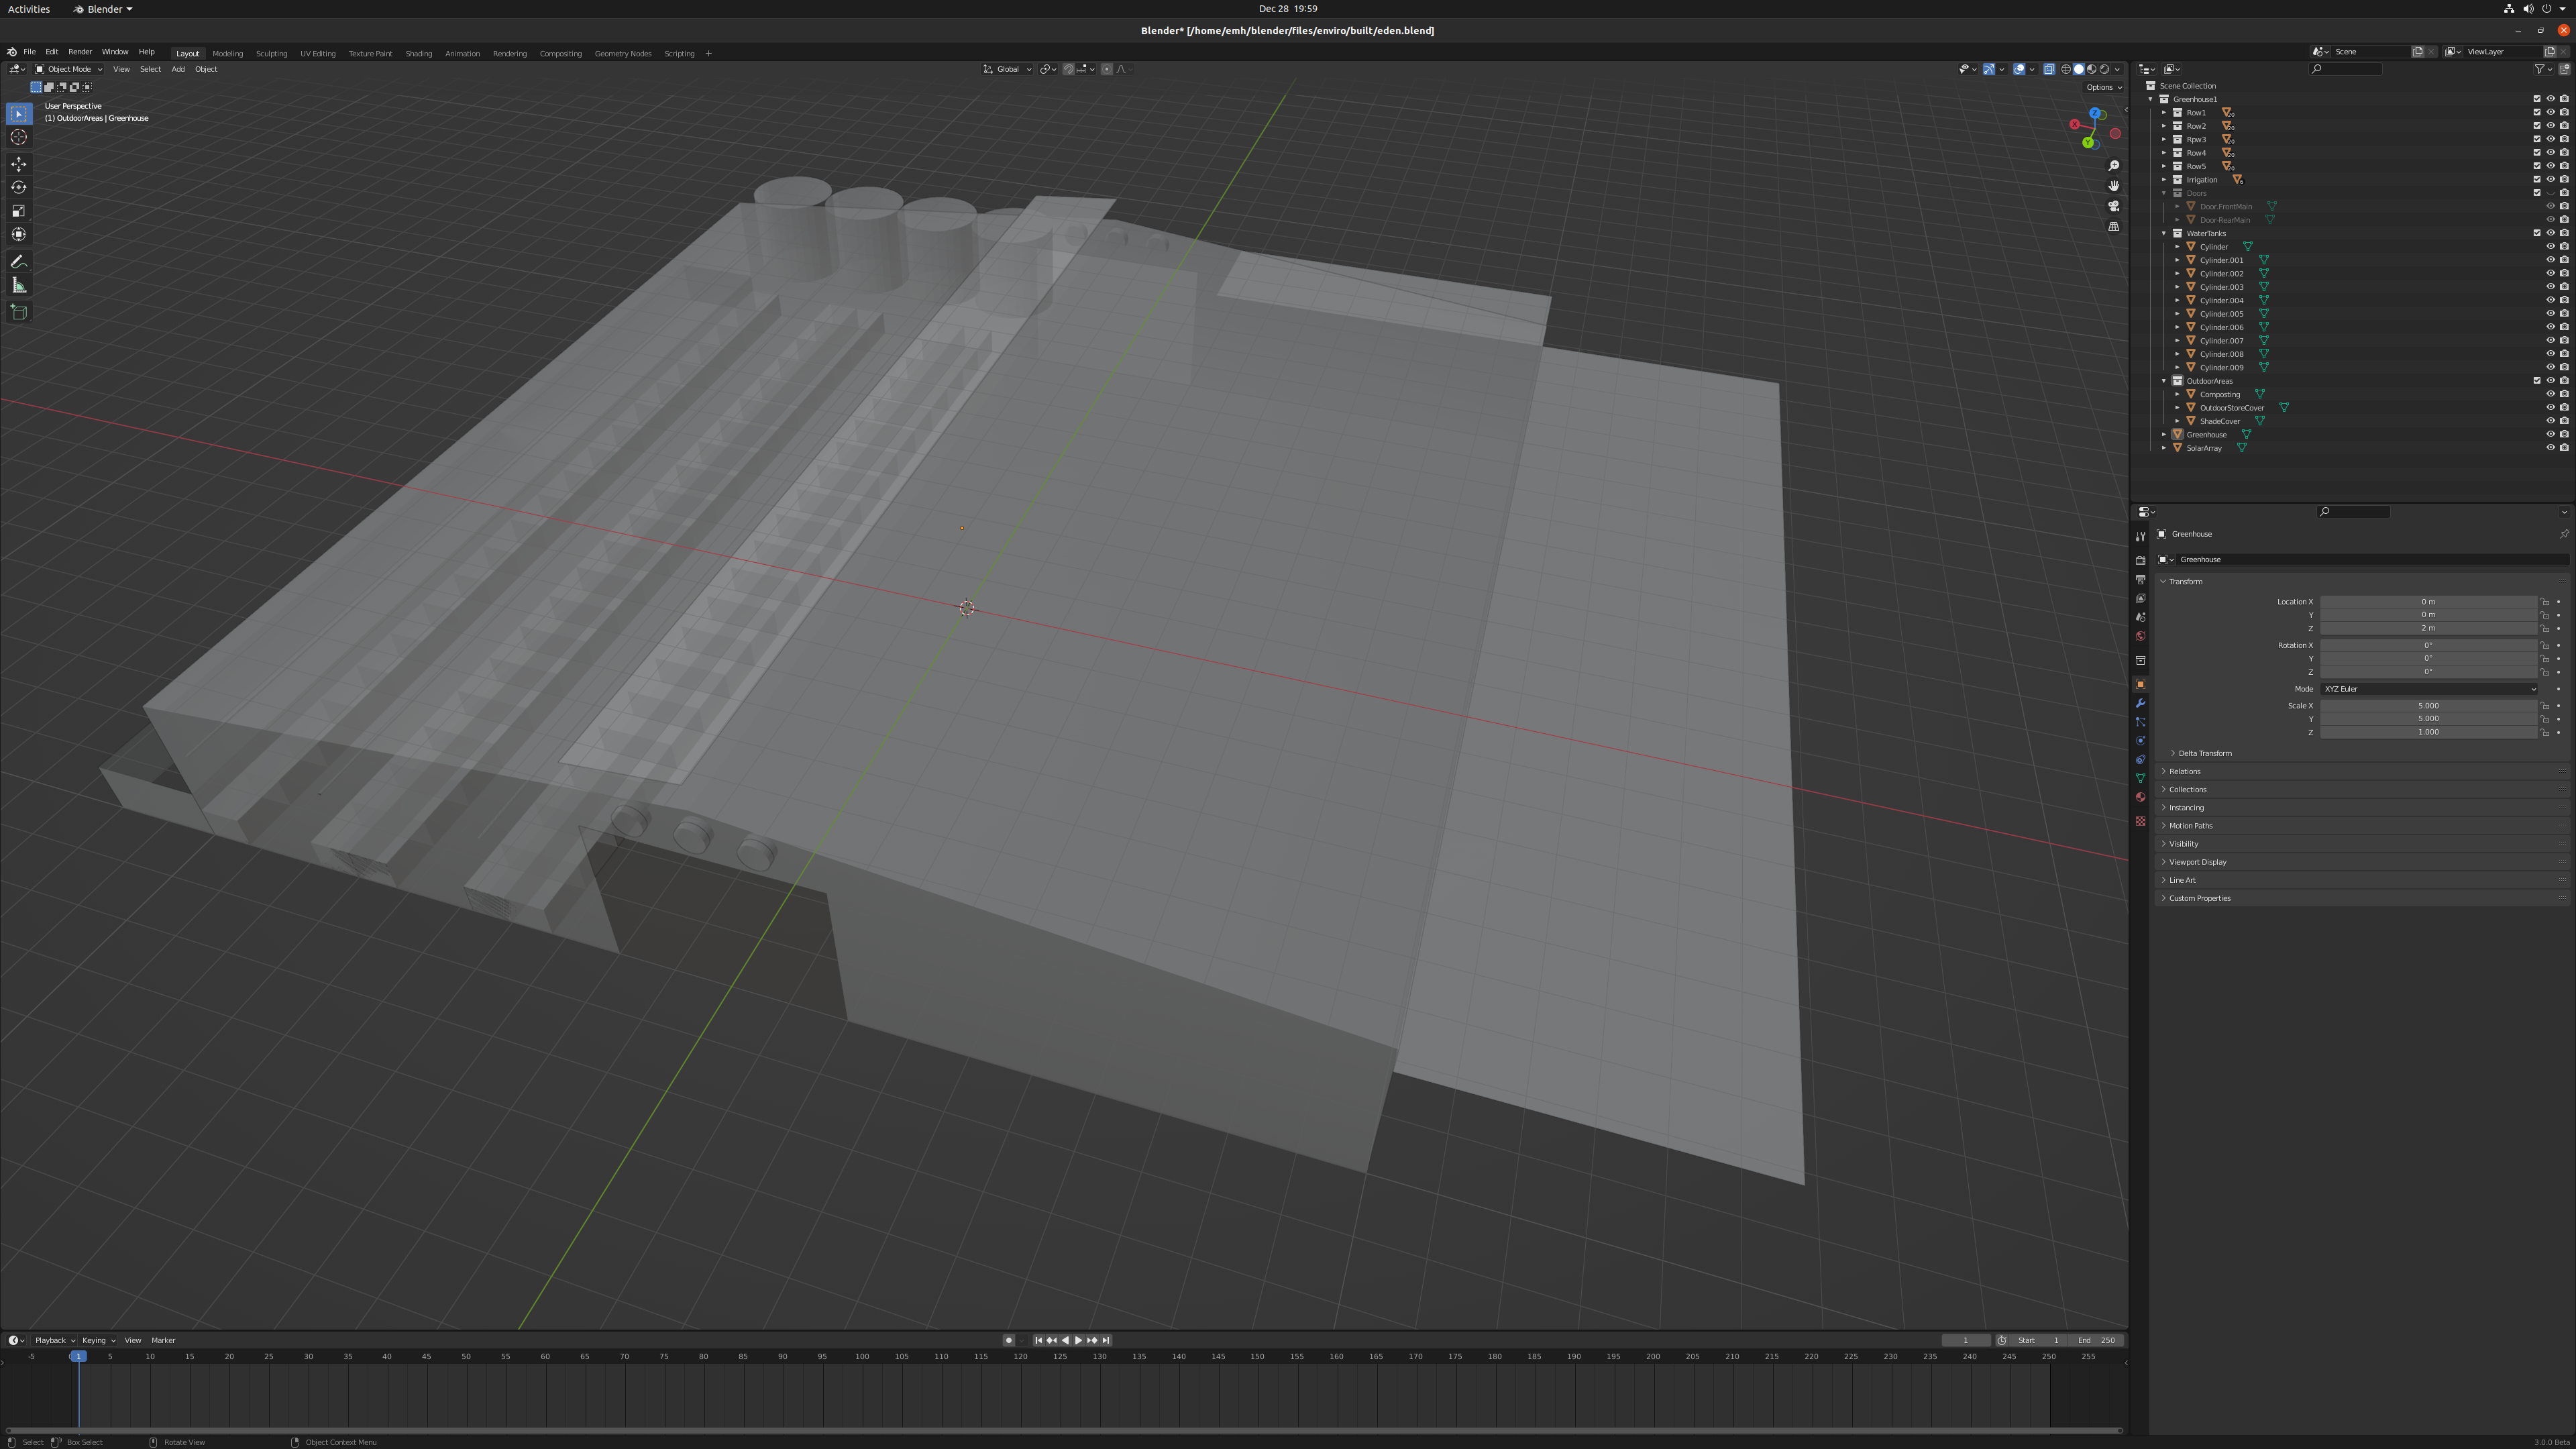The image size is (2576, 1449).
Task: Switch perspective/orthographic with the grid icon
Action: pyautogui.click(x=2113, y=227)
